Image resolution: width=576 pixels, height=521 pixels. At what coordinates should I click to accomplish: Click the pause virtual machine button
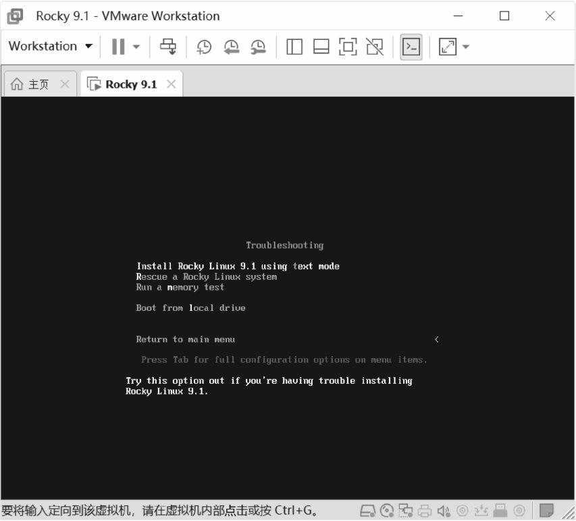pyautogui.click(x=118, y=47)
